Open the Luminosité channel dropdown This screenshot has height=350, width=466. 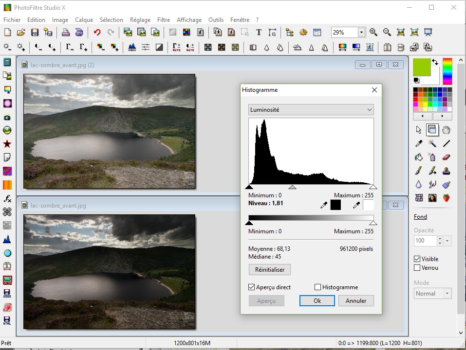click(311, 110)
